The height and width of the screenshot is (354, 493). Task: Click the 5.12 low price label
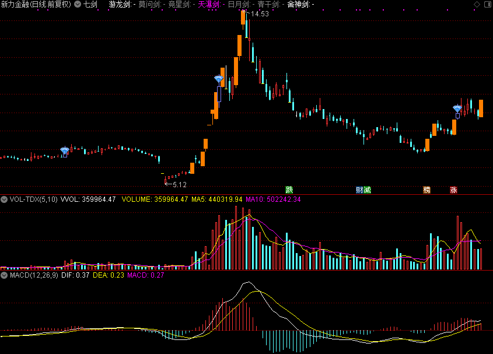(179, 185)
